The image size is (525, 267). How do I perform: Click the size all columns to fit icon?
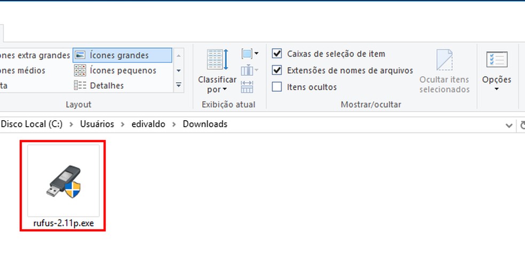pyautogui.click(x=247, y=87)
